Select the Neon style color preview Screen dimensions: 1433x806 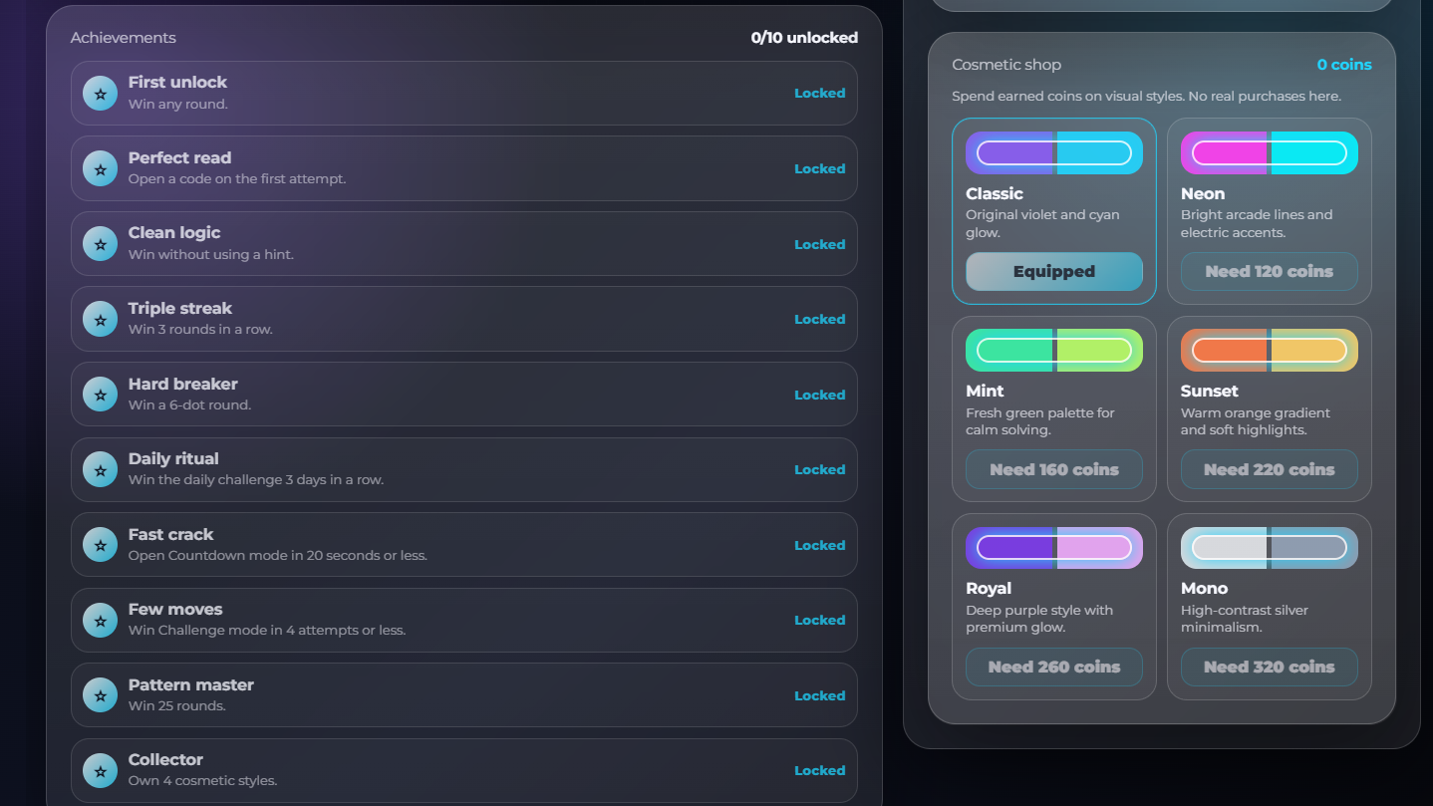click(x=1270, y=153)
